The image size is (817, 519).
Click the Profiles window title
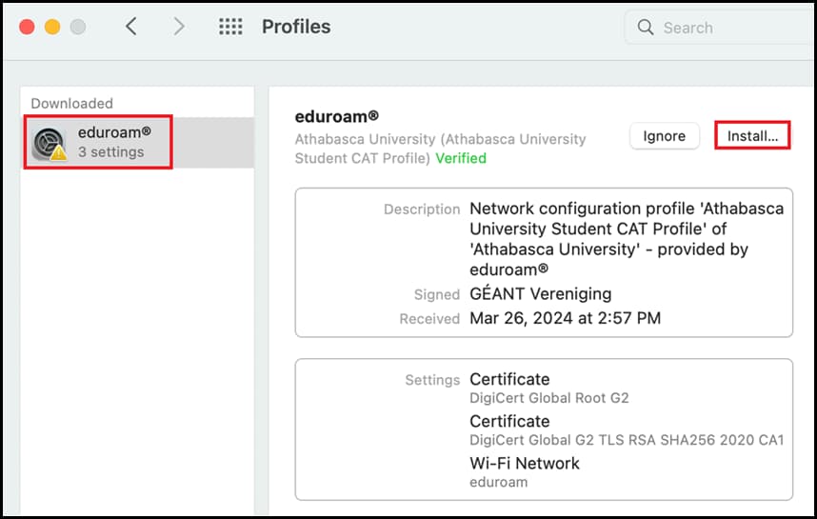pos(296,27)
